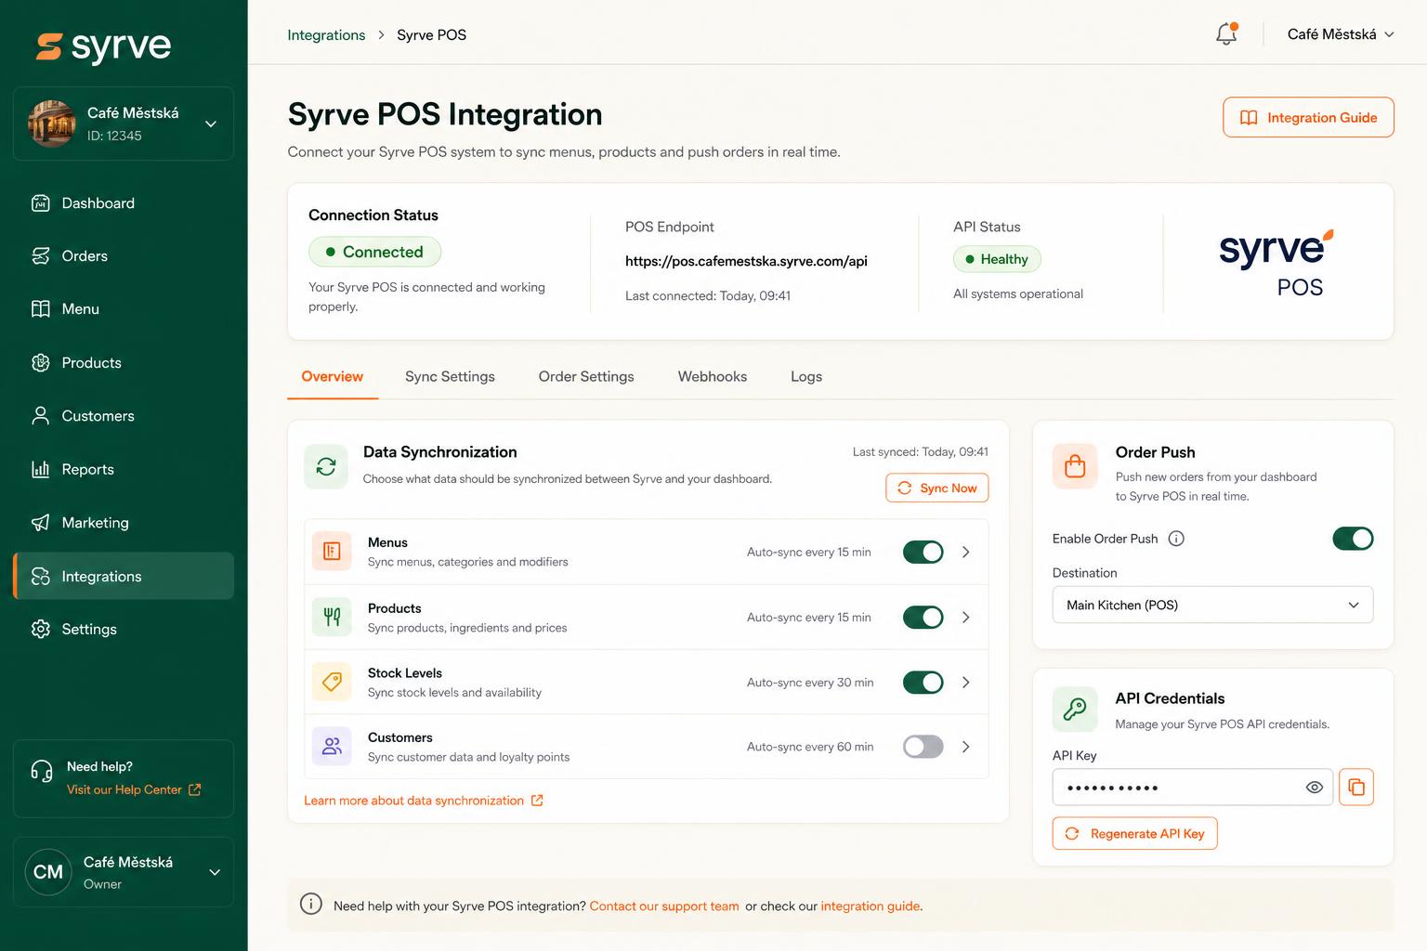Switch to the Order Settings tab
This screenshot has width=1427, height=951.
tap(586, 377)
